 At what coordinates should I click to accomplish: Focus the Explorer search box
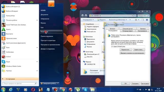(143, 16)
